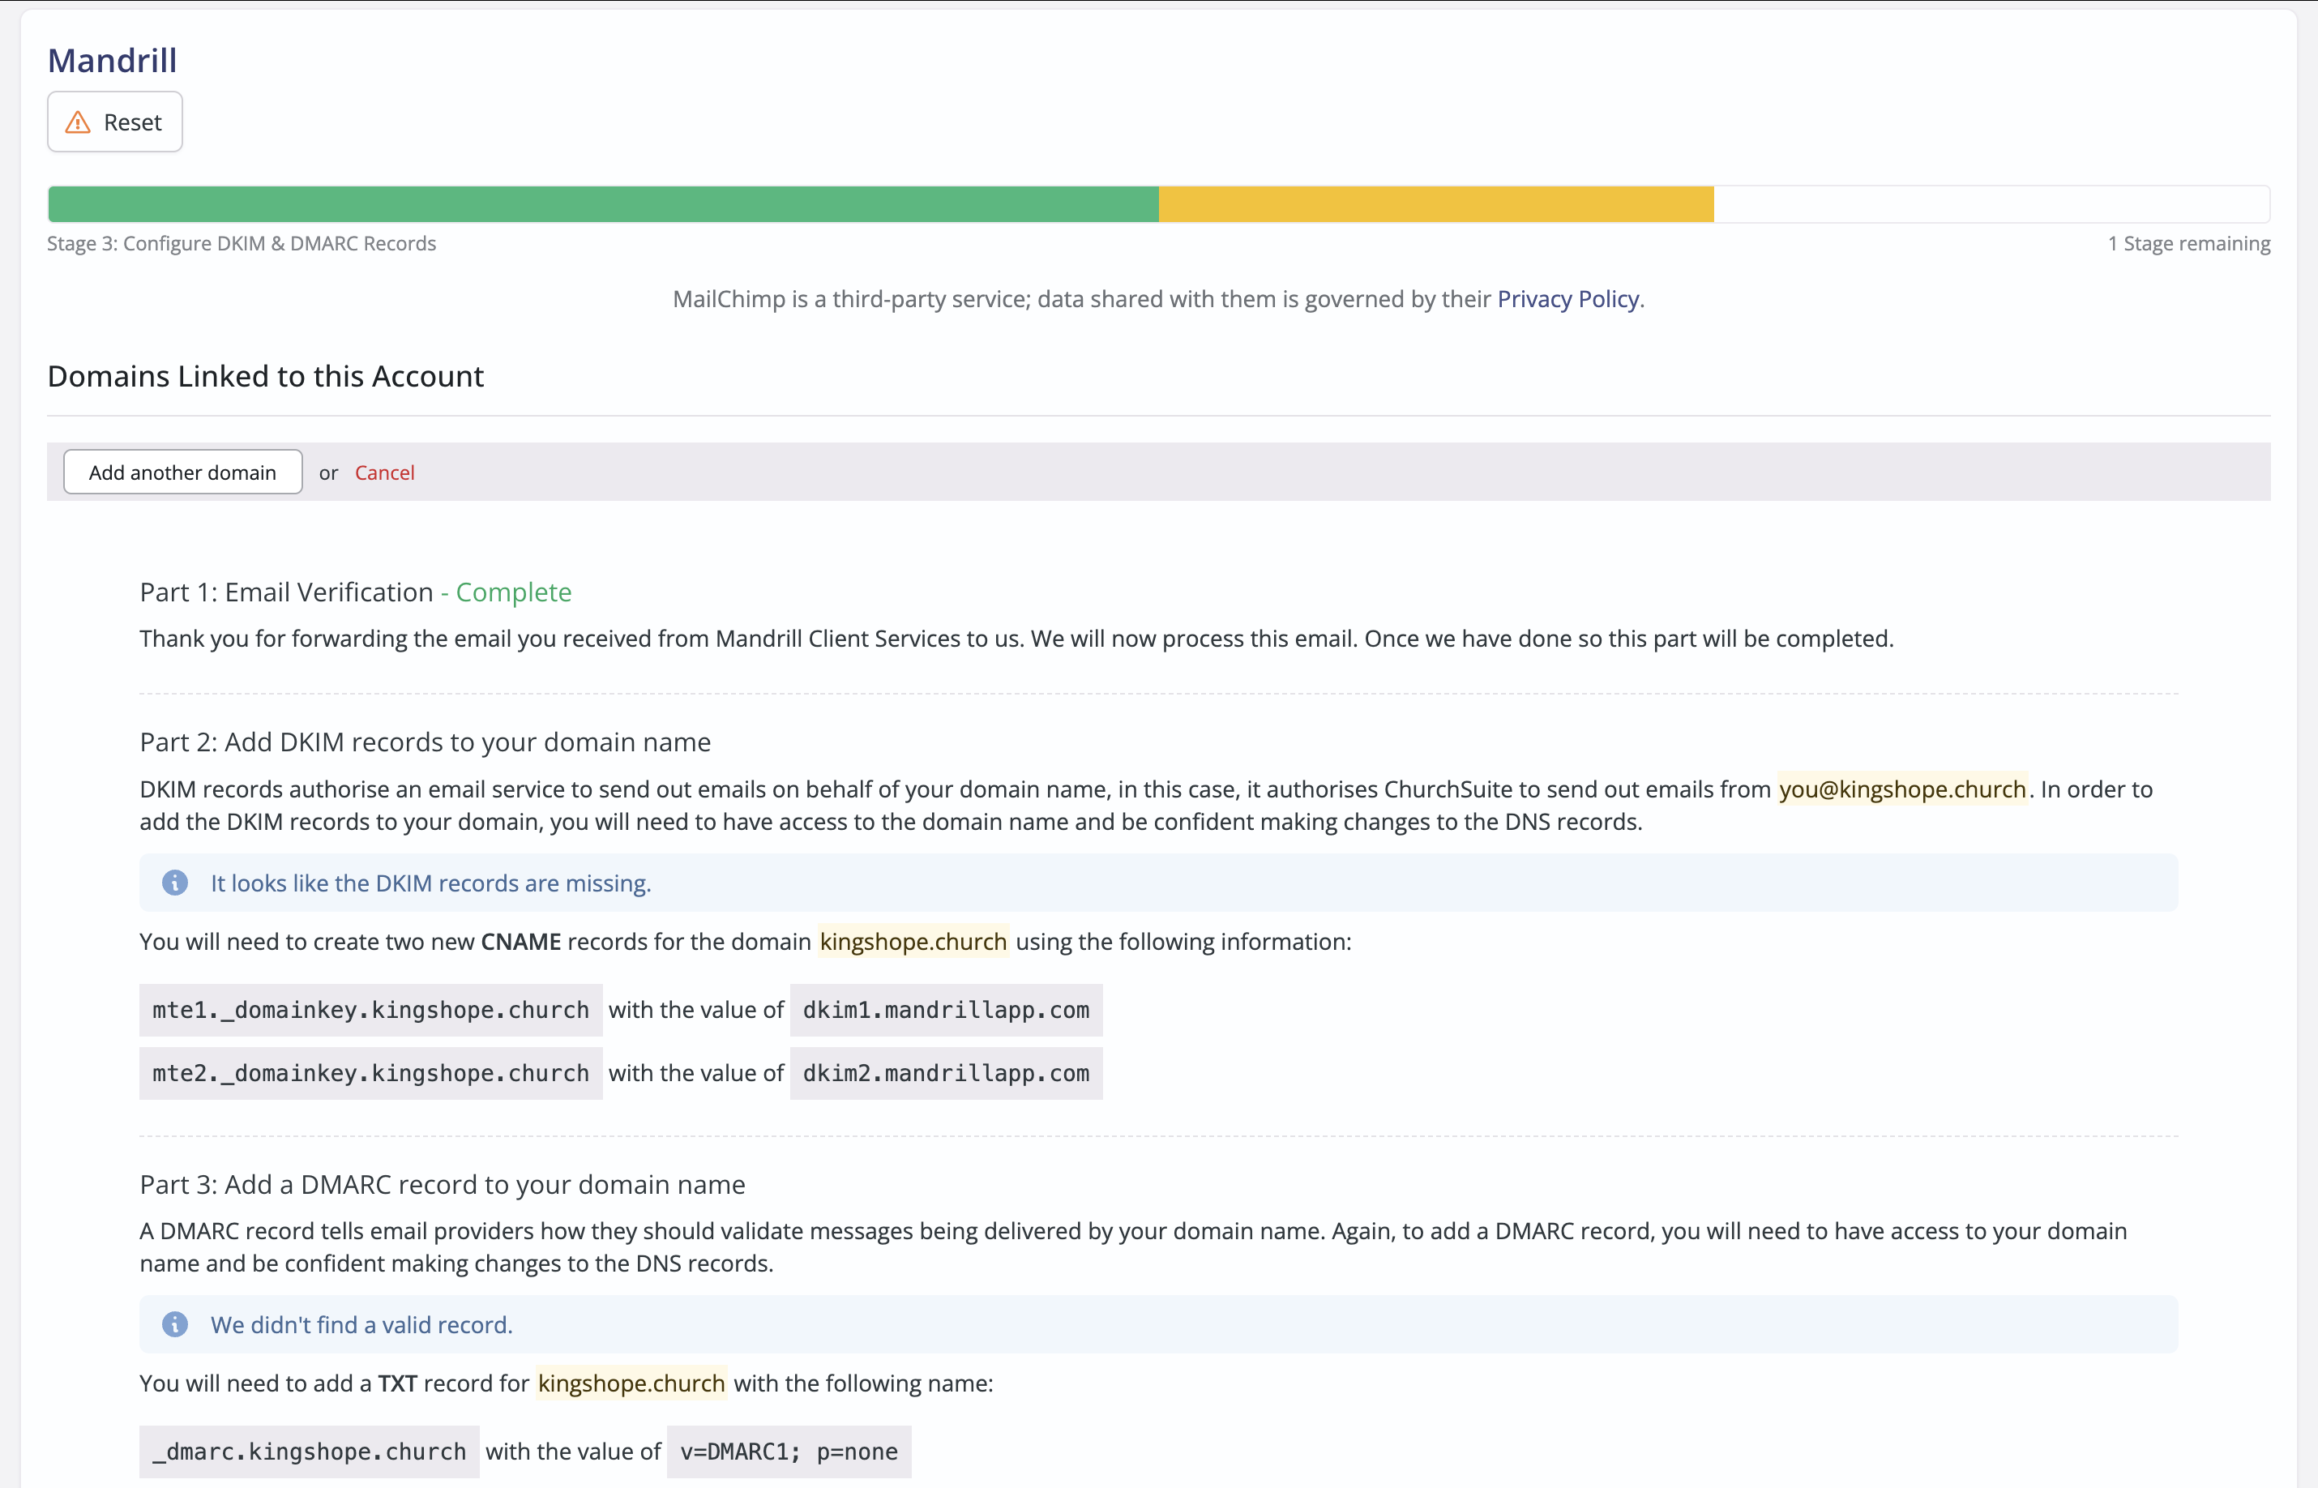Click the warning triangle icon on Reset
Viewport: 2318px width, 1488px height.
click(x=77, y=122)
